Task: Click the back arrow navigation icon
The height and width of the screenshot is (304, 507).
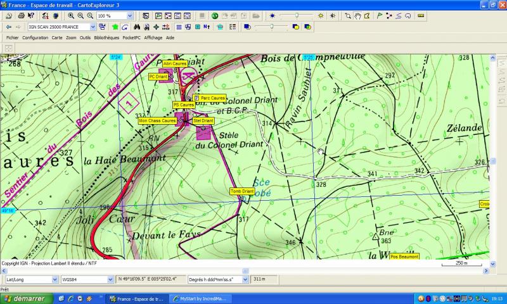Action: pyautogui.click(x=9, y=27)
